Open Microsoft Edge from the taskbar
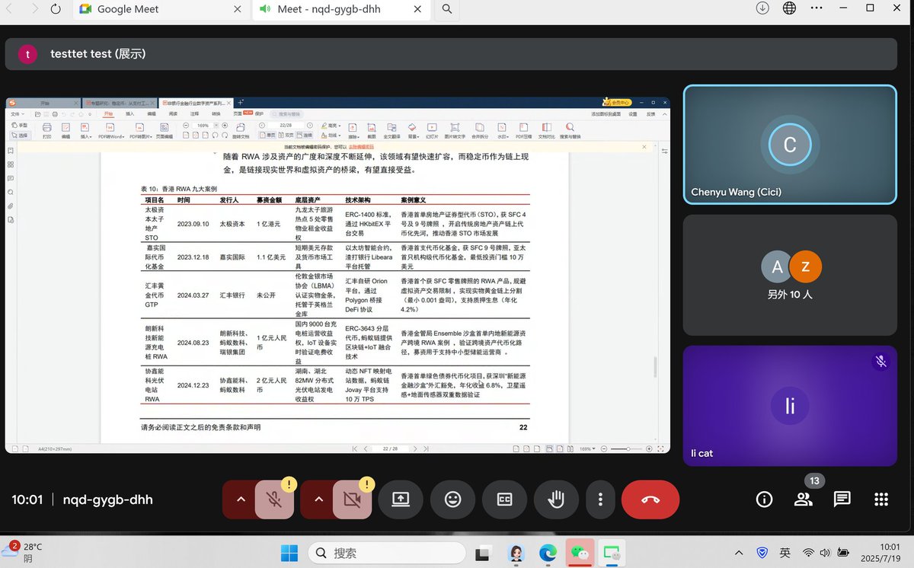 point(548,553)
